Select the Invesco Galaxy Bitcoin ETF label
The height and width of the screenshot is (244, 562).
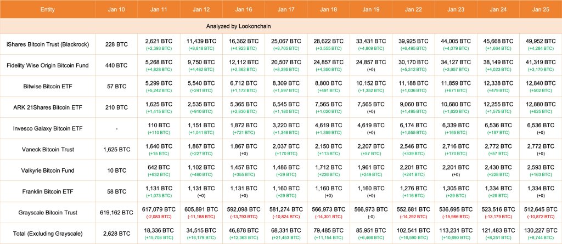(x=48, y=128)
